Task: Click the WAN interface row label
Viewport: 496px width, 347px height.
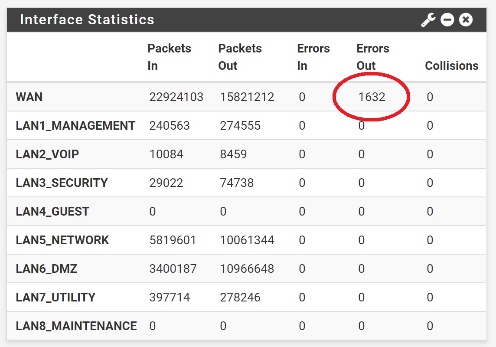Action: pyautogui.click(x=29, y=97)
